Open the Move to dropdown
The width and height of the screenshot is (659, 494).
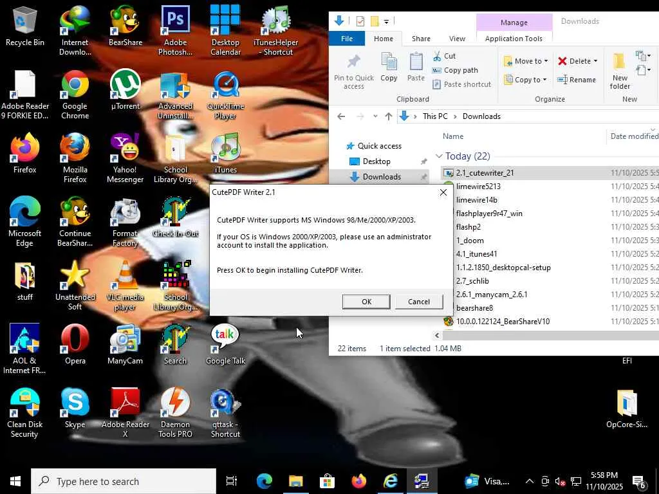526,61
